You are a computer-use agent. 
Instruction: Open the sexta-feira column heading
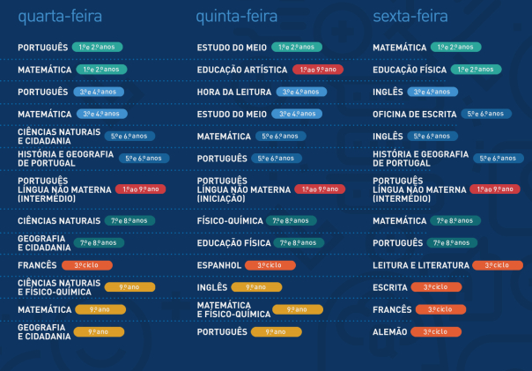(410, 16)
